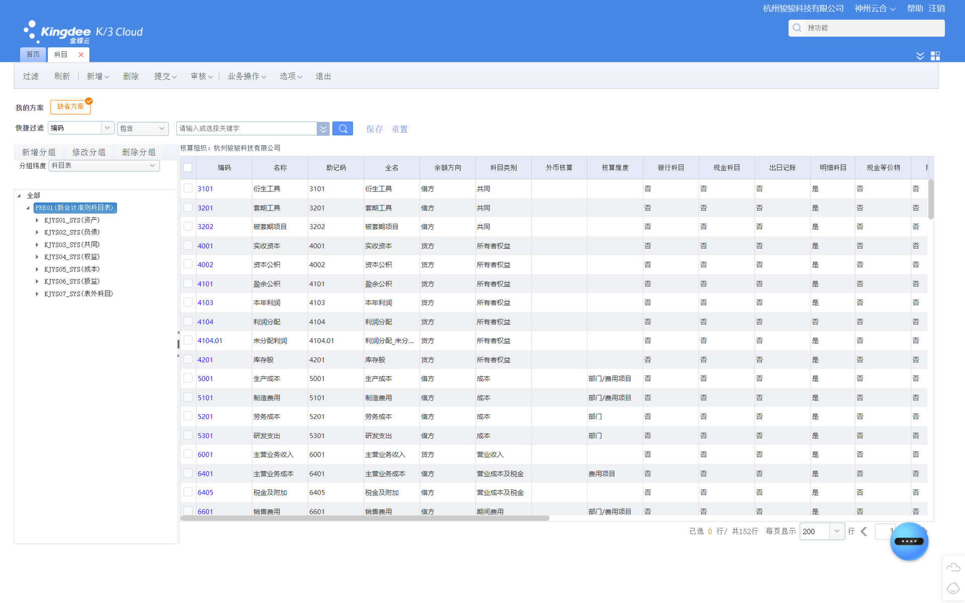Viewport: 965px width, 603px height.
Task: Open account code 6601 link
Action: [x=205, y=512]
